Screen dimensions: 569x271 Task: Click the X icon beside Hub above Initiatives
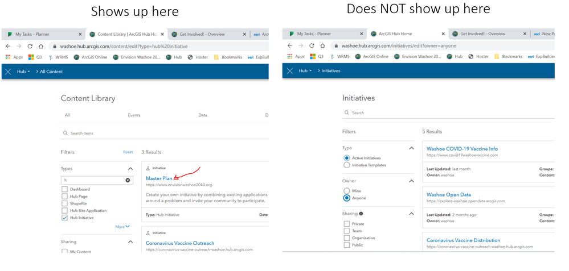click(289, 71)
